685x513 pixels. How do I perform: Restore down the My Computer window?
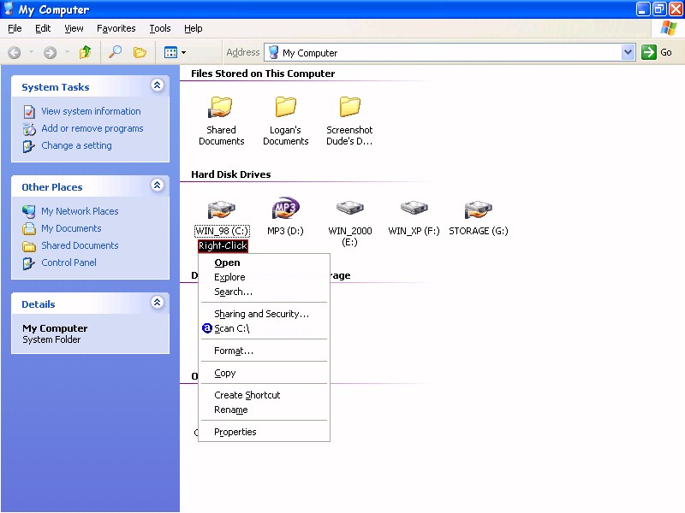point(659,9)
